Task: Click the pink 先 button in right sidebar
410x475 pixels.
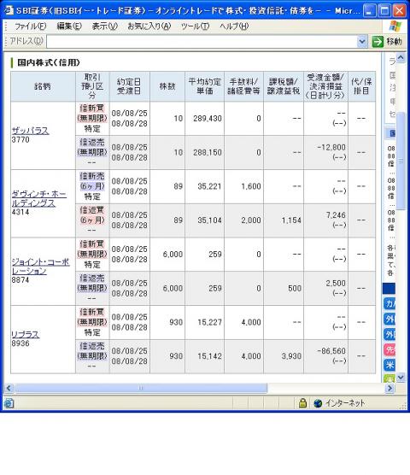Action: 389,350
